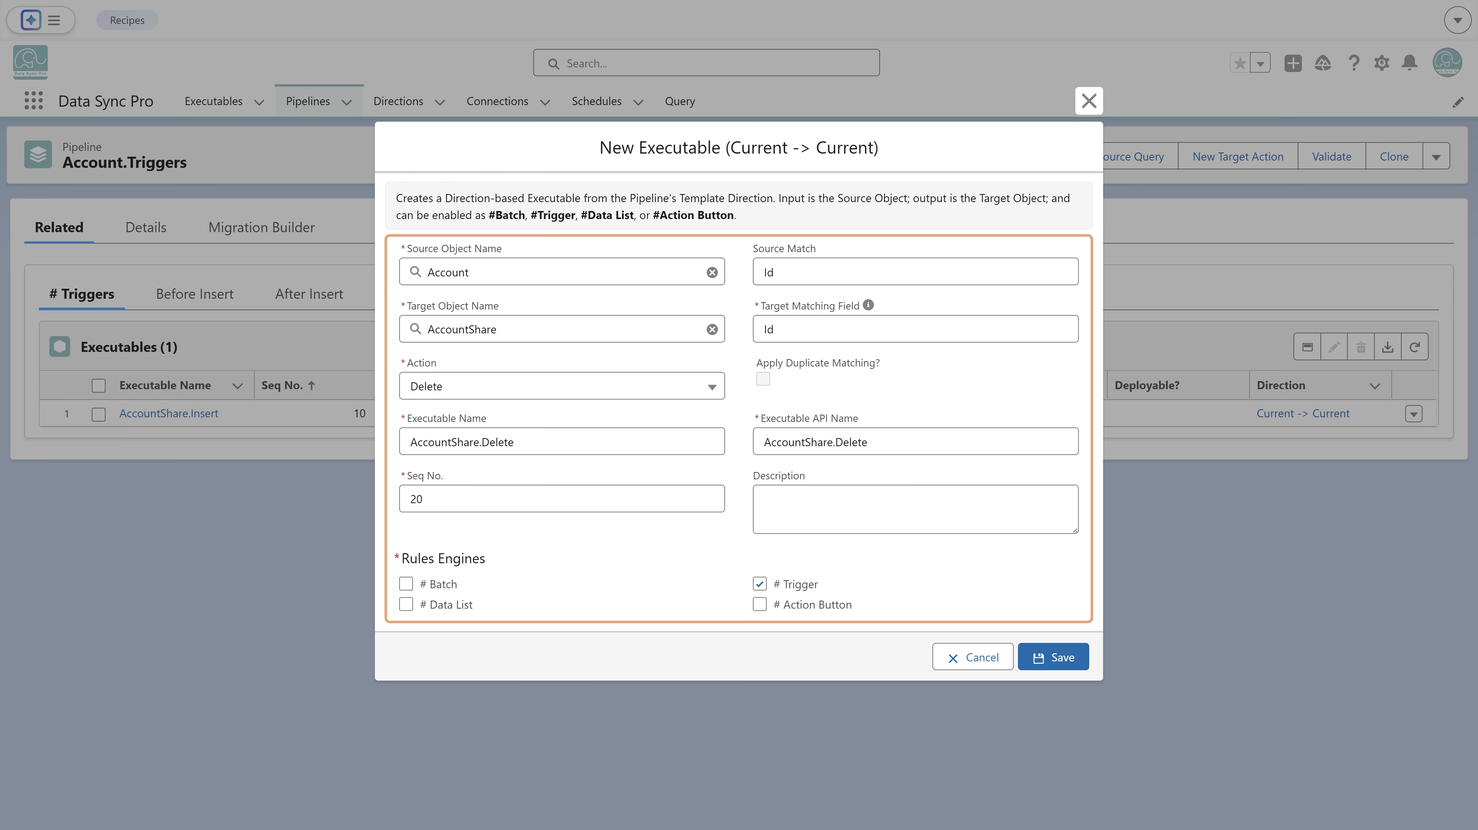Focus the global Search field
This screenshot has width=1478, height=830.
point(706,63)
